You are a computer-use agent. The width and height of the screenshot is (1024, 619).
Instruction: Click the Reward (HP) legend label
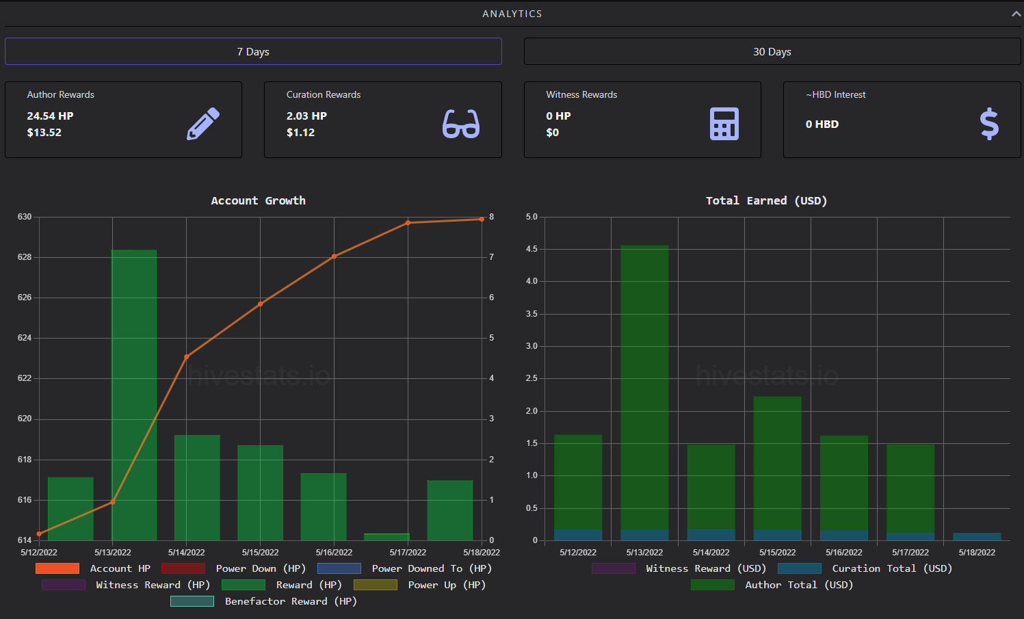[309, 585]
